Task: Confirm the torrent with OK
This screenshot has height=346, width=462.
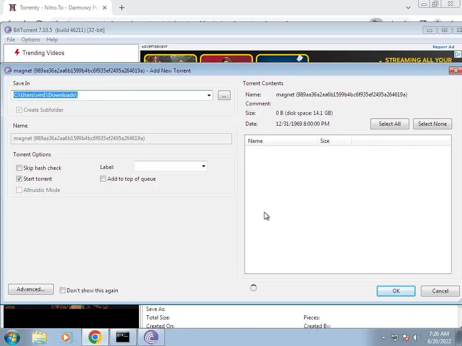Action: click(x=396, y=291)
